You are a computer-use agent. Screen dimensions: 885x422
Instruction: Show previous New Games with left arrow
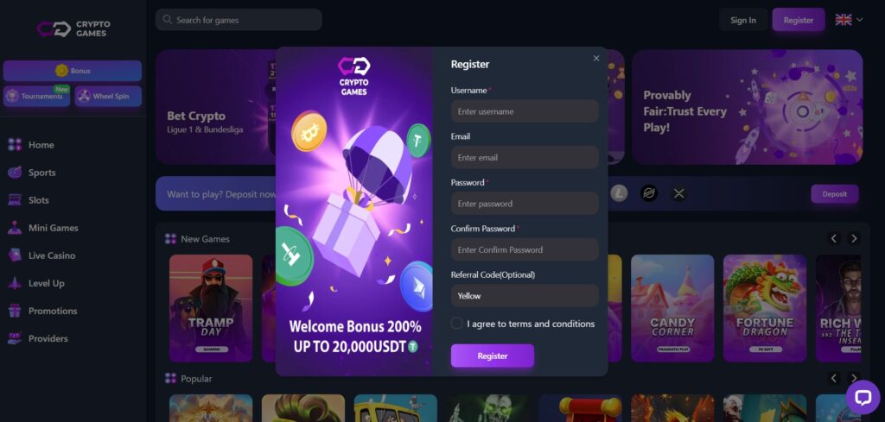click(834, 238)
